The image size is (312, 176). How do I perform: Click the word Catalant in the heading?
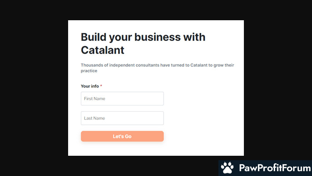102,50
